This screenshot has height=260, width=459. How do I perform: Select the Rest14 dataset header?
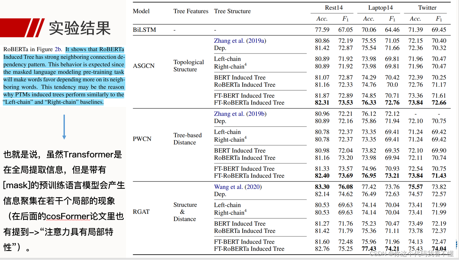tap(334, 8)
